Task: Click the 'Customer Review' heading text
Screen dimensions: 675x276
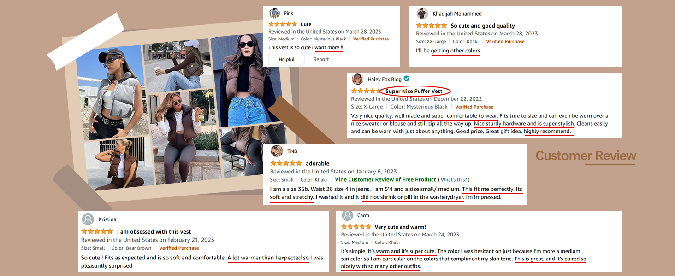Action: [x=586, y=156]
